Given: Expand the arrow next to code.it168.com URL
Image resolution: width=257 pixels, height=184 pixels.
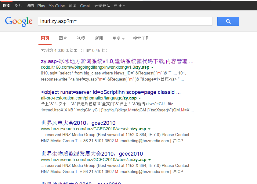Looking at the screenshot, I should point(152,67).
